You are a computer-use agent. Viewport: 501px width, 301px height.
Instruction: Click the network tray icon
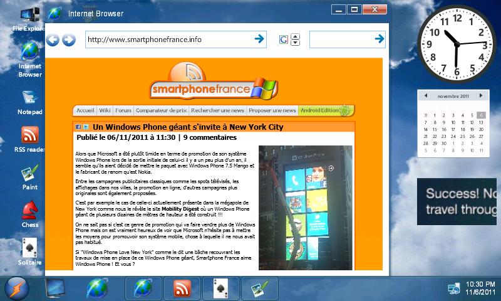click(454, 288)
